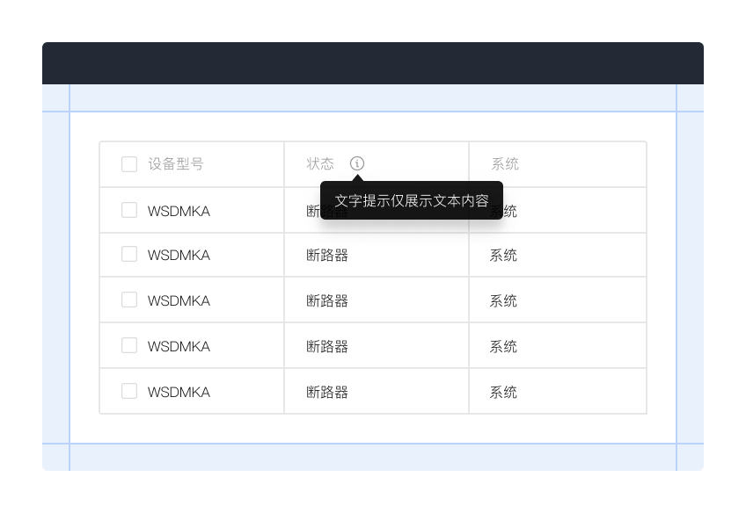Click the tooltip text 文字提示仅展示文本内容
This screenshot has height=513, width=746.
pyautogui.click(x=412, y=199)
